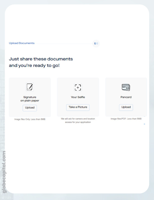Click the Pancard cards icon

(x=126, y=87)
